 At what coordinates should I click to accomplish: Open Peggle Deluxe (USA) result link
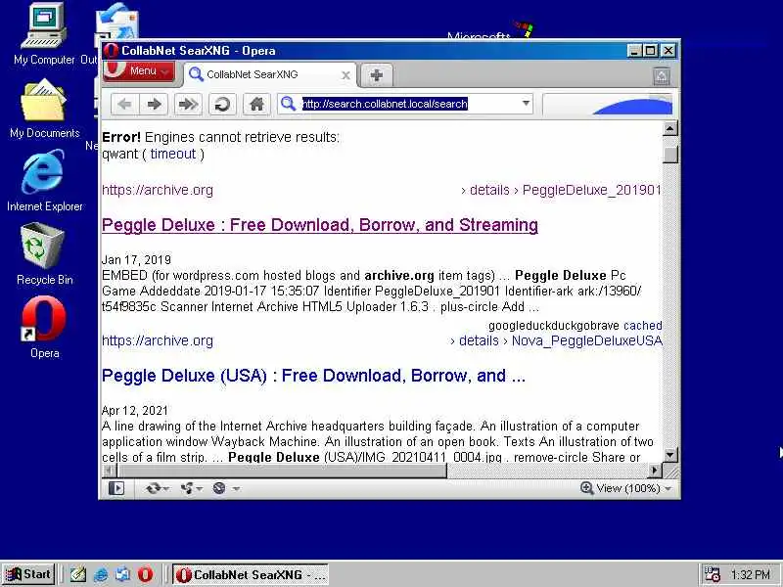(313, 376)
